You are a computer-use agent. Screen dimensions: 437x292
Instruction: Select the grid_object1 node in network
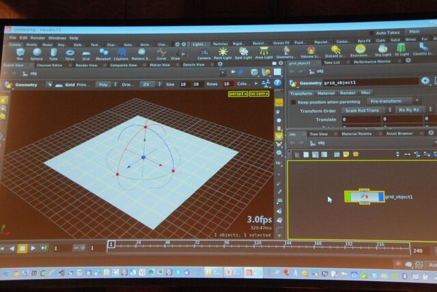point(365,196)
